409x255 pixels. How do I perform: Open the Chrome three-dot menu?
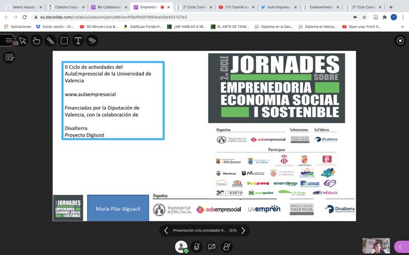403,17
